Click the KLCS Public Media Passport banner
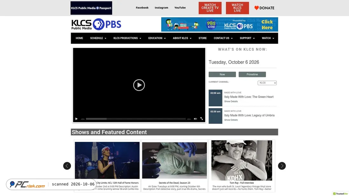The height and width of the screenshot is (196, 349). [x=91, y=8]
